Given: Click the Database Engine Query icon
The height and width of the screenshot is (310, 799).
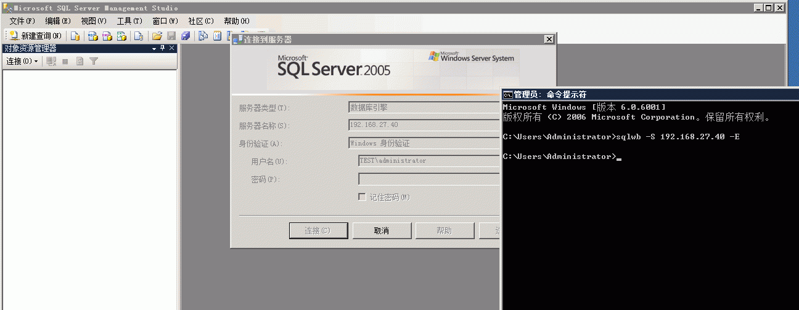Looking at the screenshot, I should click(x=75, y=36).
